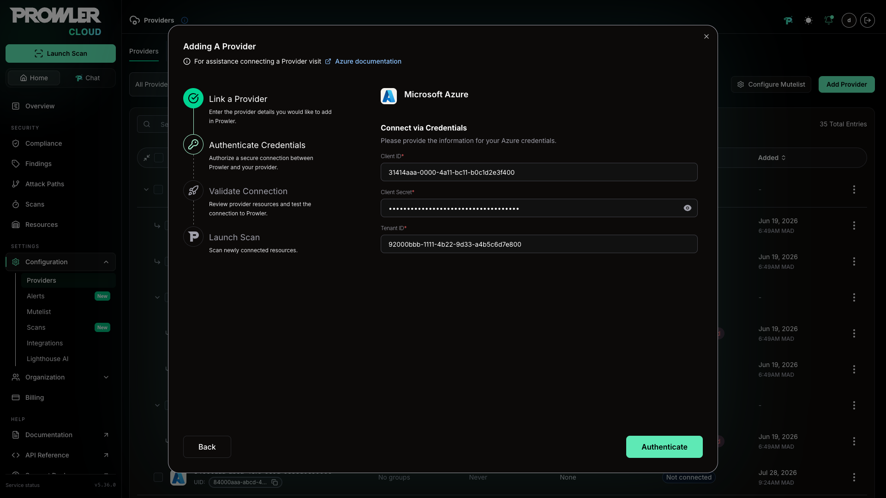
Task: Click the Providers cloud icon in header
Action: 135,20
